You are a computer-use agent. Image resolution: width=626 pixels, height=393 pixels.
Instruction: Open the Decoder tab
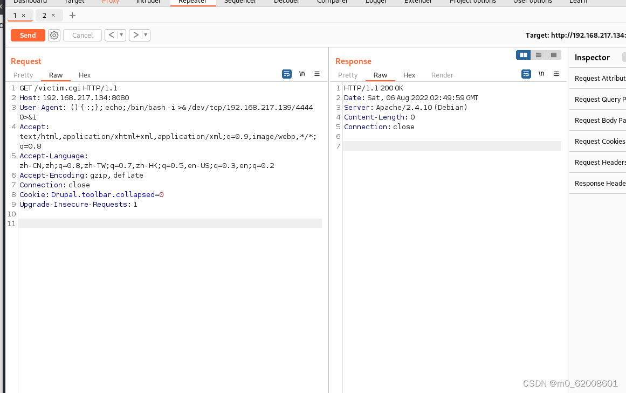click(287, 2)
